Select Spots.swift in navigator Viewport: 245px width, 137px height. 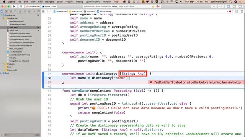pos(14,30)
